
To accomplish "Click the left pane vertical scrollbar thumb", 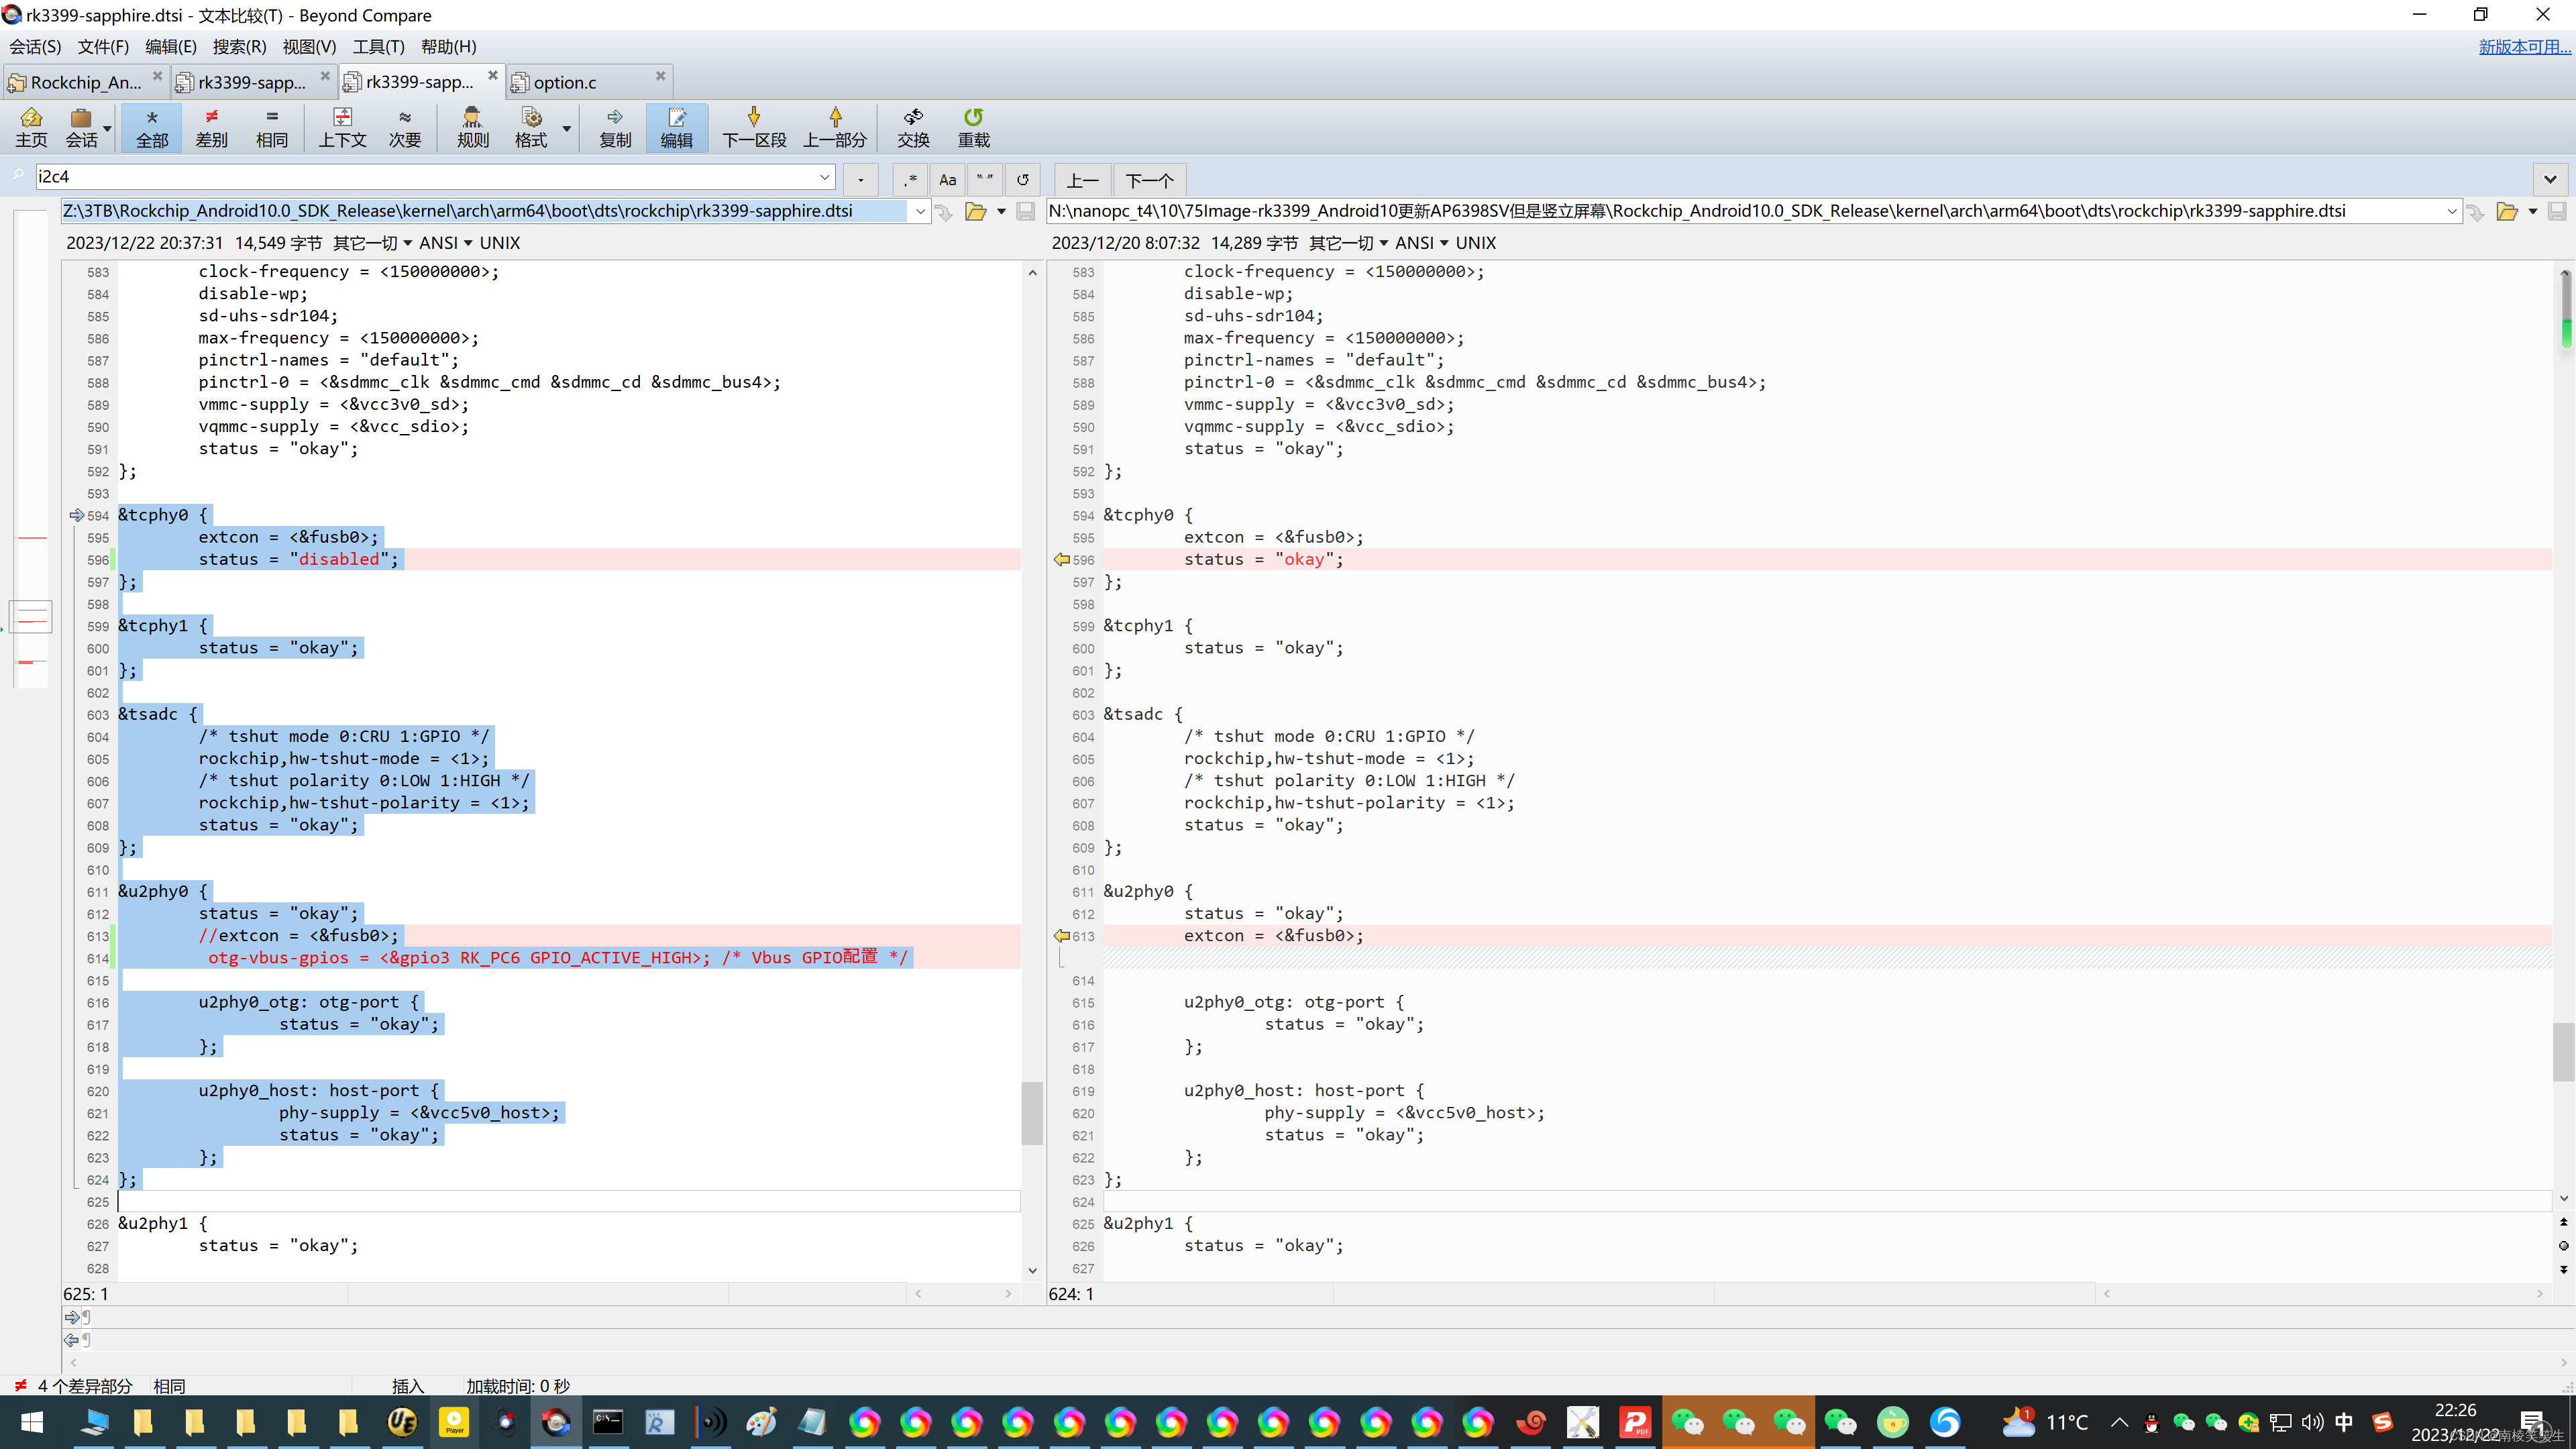I will coord(1032,1112).
